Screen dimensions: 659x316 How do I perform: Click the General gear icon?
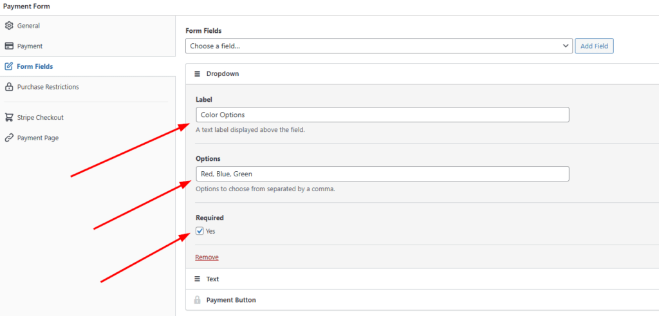point(9,26)
